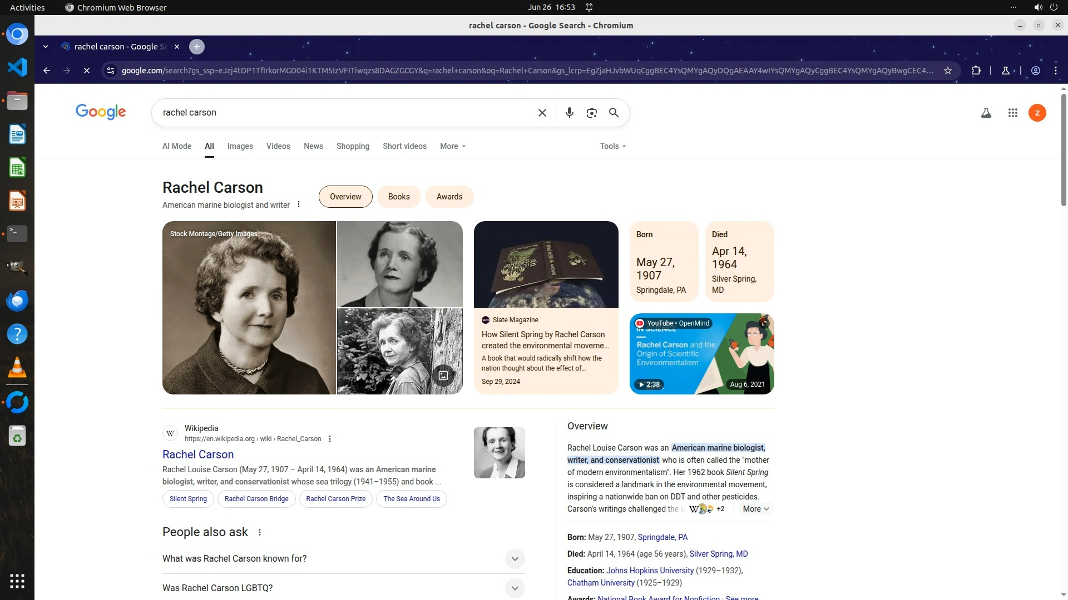
Task: Play the YouTube OpenMind video thumbnail
Action: point(701,354)
